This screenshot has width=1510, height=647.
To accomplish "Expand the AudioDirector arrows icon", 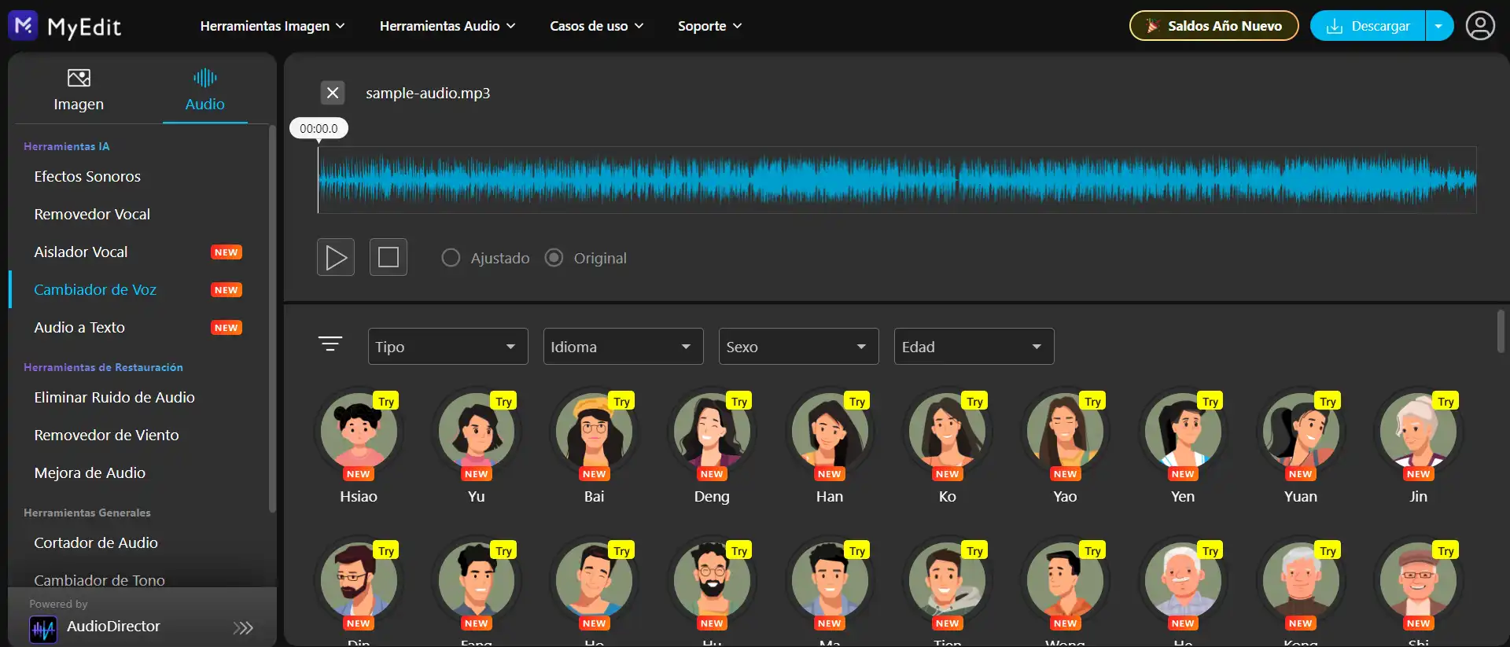I will (x=243, y=627).
